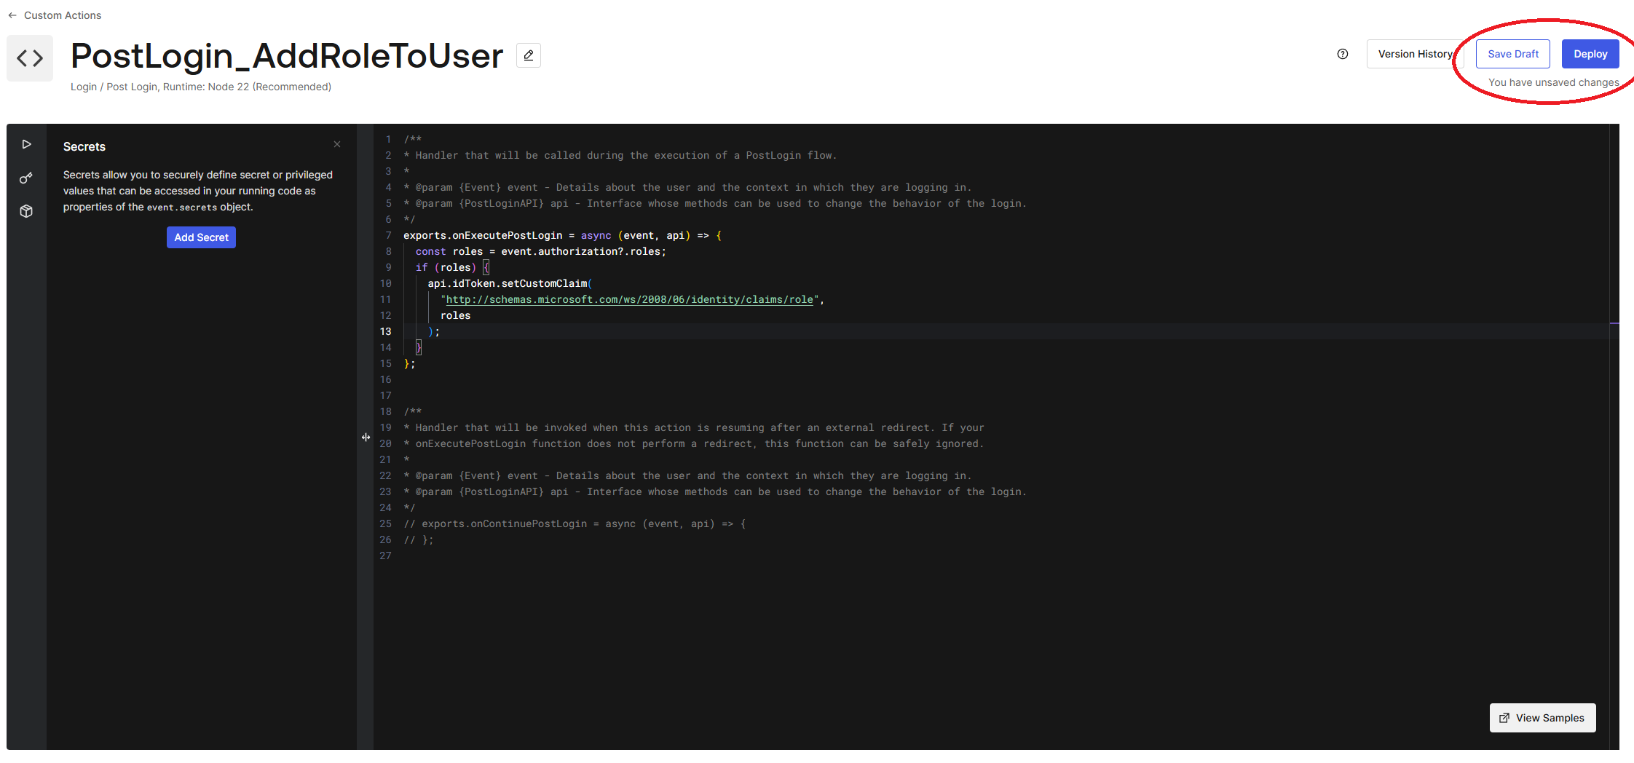Viewport: 1634px width, 763px height.
Task: Deploy the action
Action: (1590, 54)
